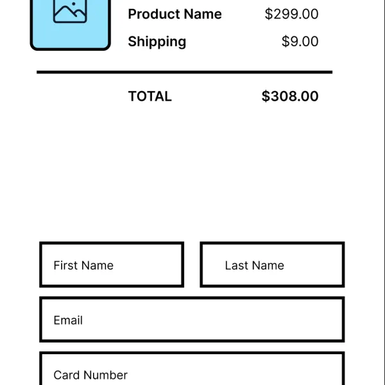Click the mountain shape inside picture icon
This screenshot has height=385, width=385.
pyautogui.click(x=70, y=14)
